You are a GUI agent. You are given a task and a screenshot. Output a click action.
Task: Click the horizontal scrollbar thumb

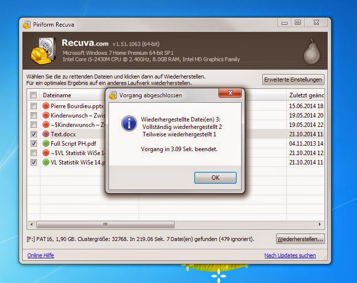click(x=106, y=224)
